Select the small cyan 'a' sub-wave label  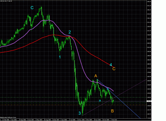[x=100, y=101]
